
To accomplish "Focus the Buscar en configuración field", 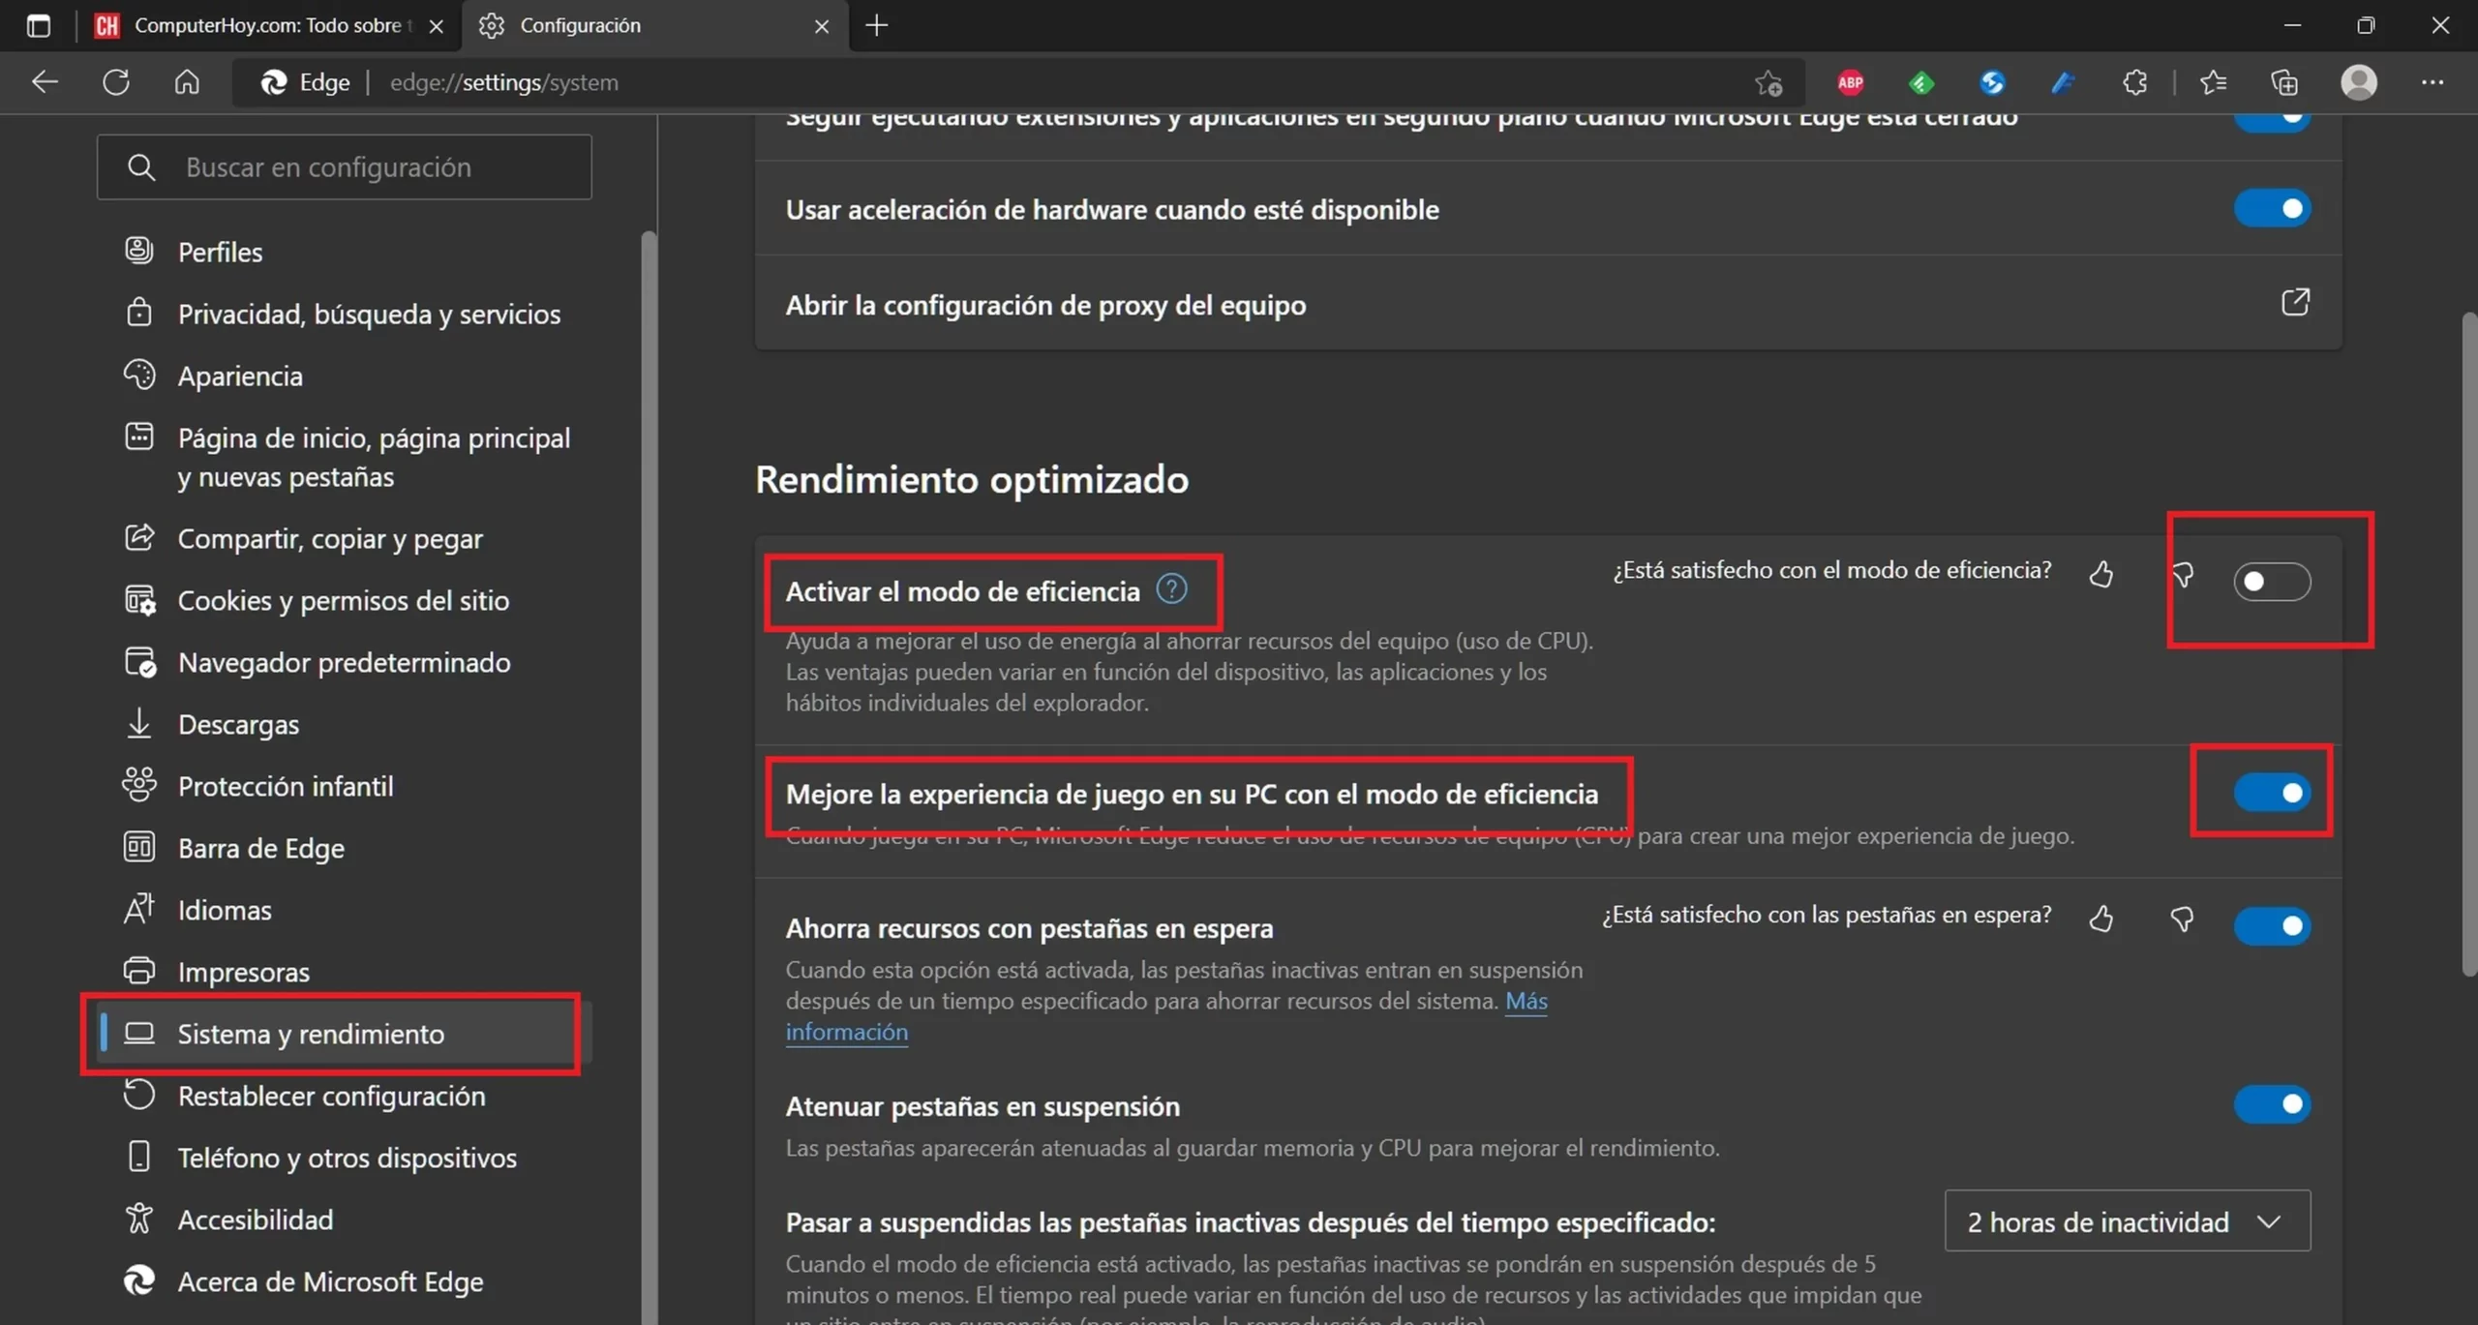I will (344, 167).
